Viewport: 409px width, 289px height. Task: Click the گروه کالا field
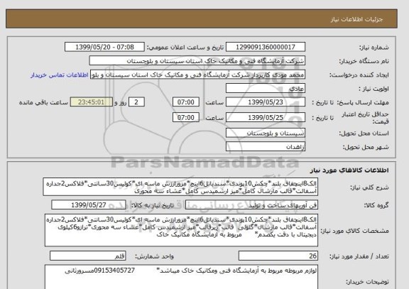click(x=251, y=205)
